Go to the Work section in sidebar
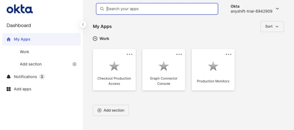Viewport: 294px width, 130px height. click(25, 52)
